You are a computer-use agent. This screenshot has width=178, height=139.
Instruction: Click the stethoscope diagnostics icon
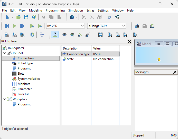[x=42, y=35]
